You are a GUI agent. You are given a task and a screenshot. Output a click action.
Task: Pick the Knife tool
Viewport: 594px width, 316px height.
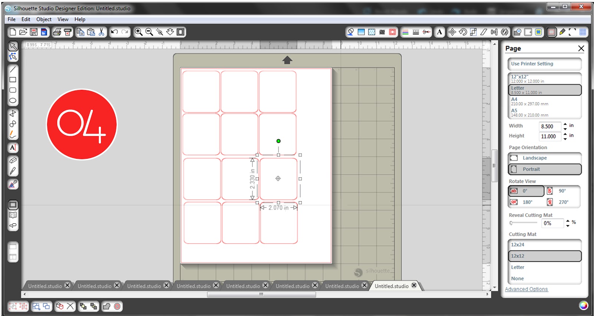click(13, 171)
